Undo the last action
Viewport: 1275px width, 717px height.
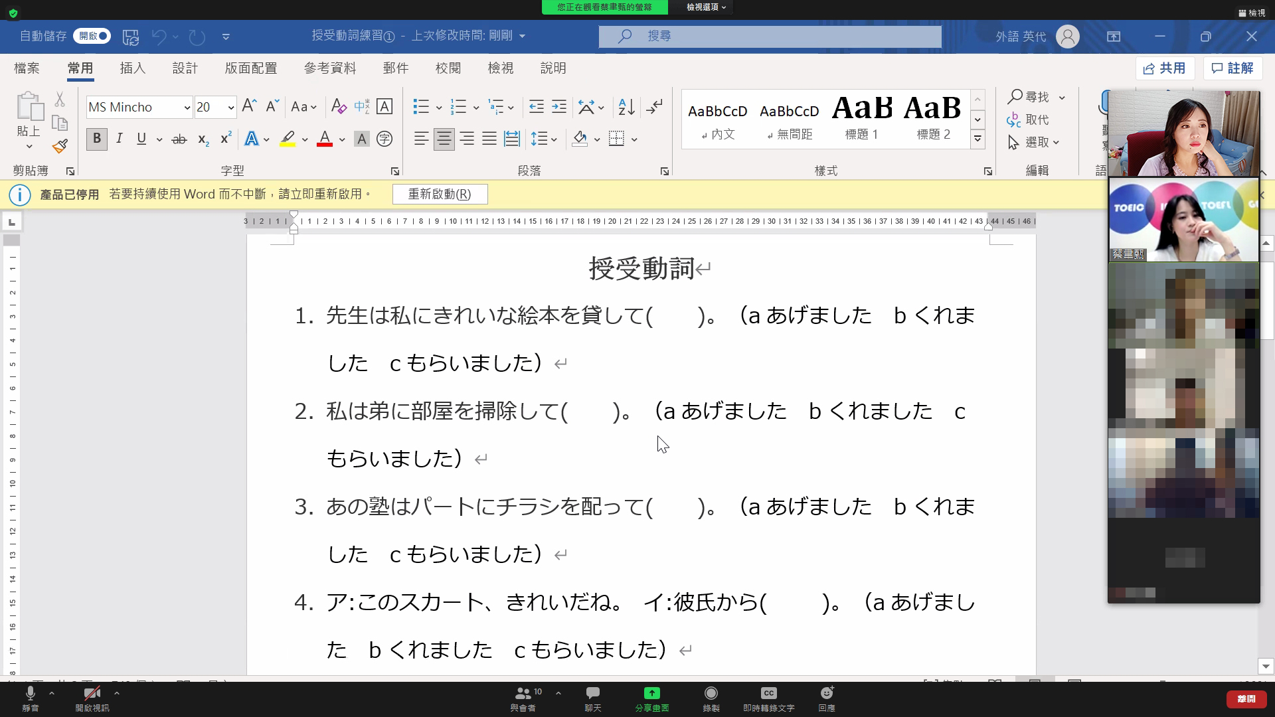[159, 37]
